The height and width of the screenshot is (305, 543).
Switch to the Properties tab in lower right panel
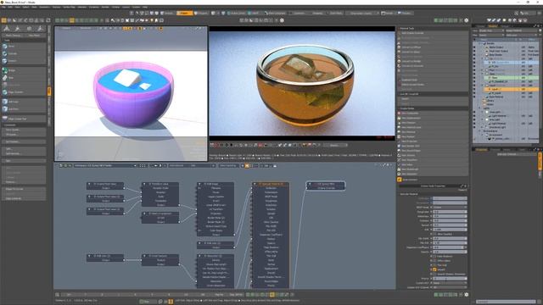pyautogui.click(x=481, y=149)
